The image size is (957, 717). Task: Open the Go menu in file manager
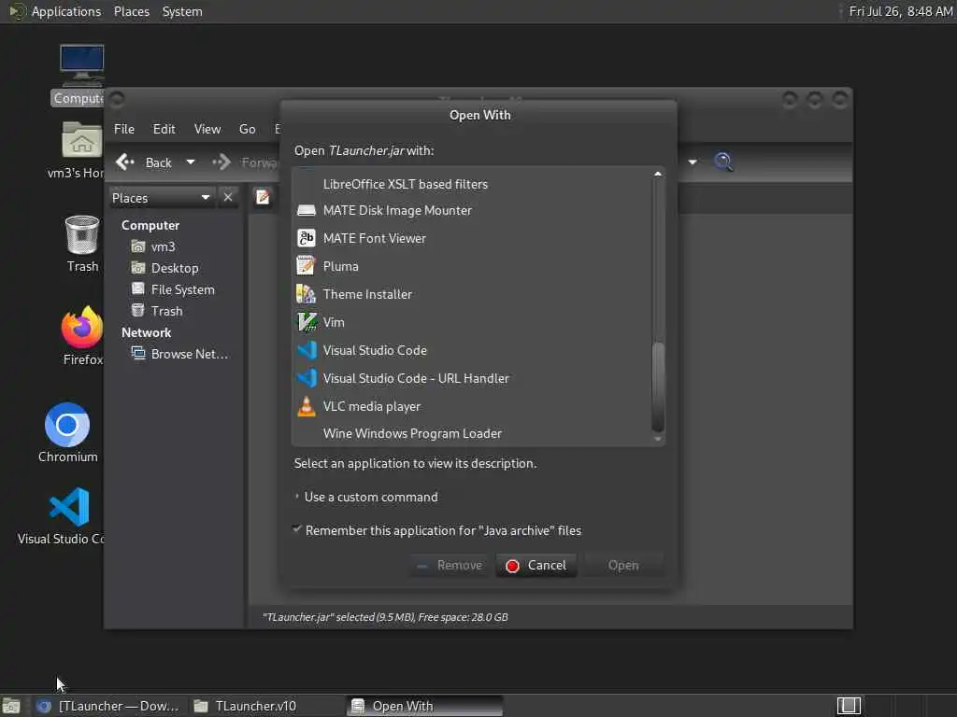247,129
